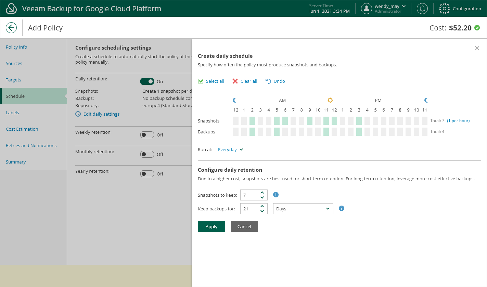Click the 1 per hour link

(458, 121)
